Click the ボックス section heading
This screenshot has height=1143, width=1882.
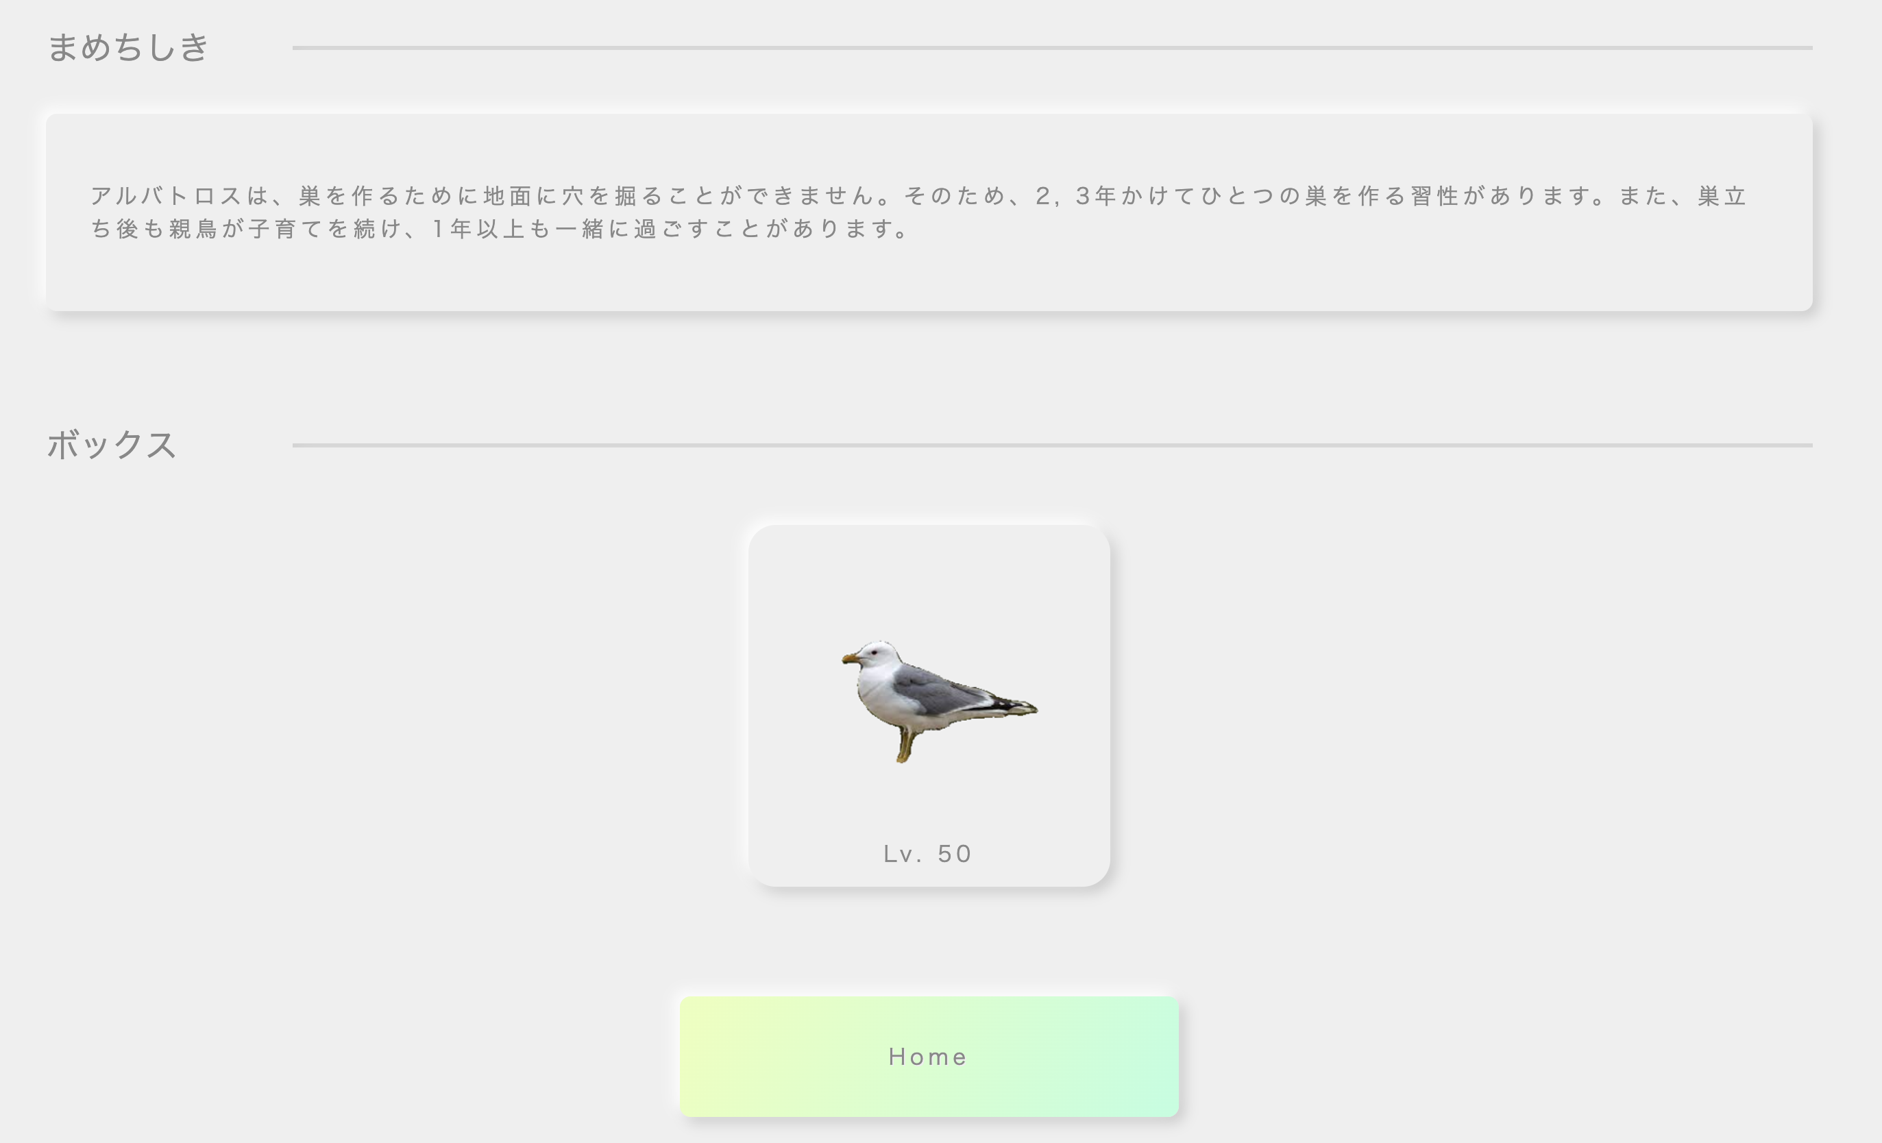tap(112, 444)
